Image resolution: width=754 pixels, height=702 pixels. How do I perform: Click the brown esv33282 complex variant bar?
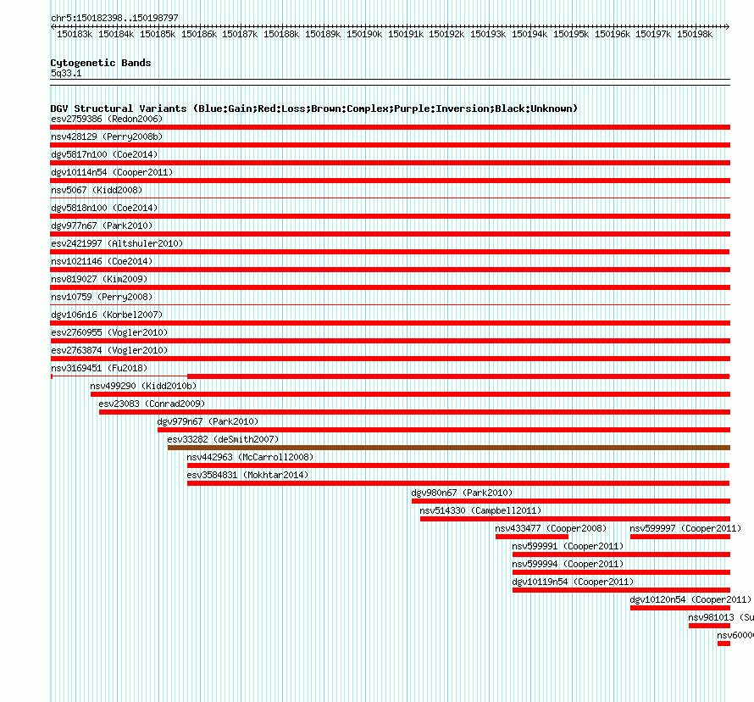[x=449, y=448]
